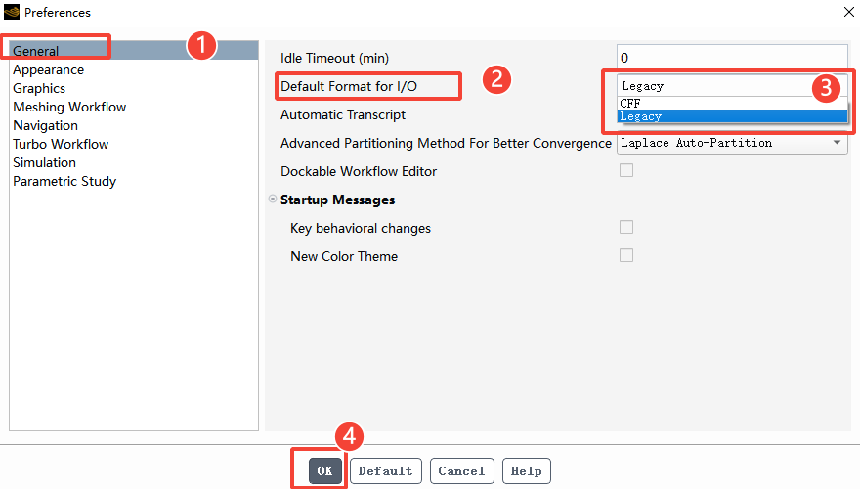Toggle Dockable Workflow Editor checkbox

626,171
